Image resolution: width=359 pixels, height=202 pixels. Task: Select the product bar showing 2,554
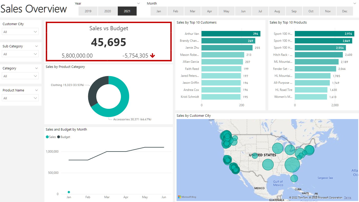coord(320,48)
